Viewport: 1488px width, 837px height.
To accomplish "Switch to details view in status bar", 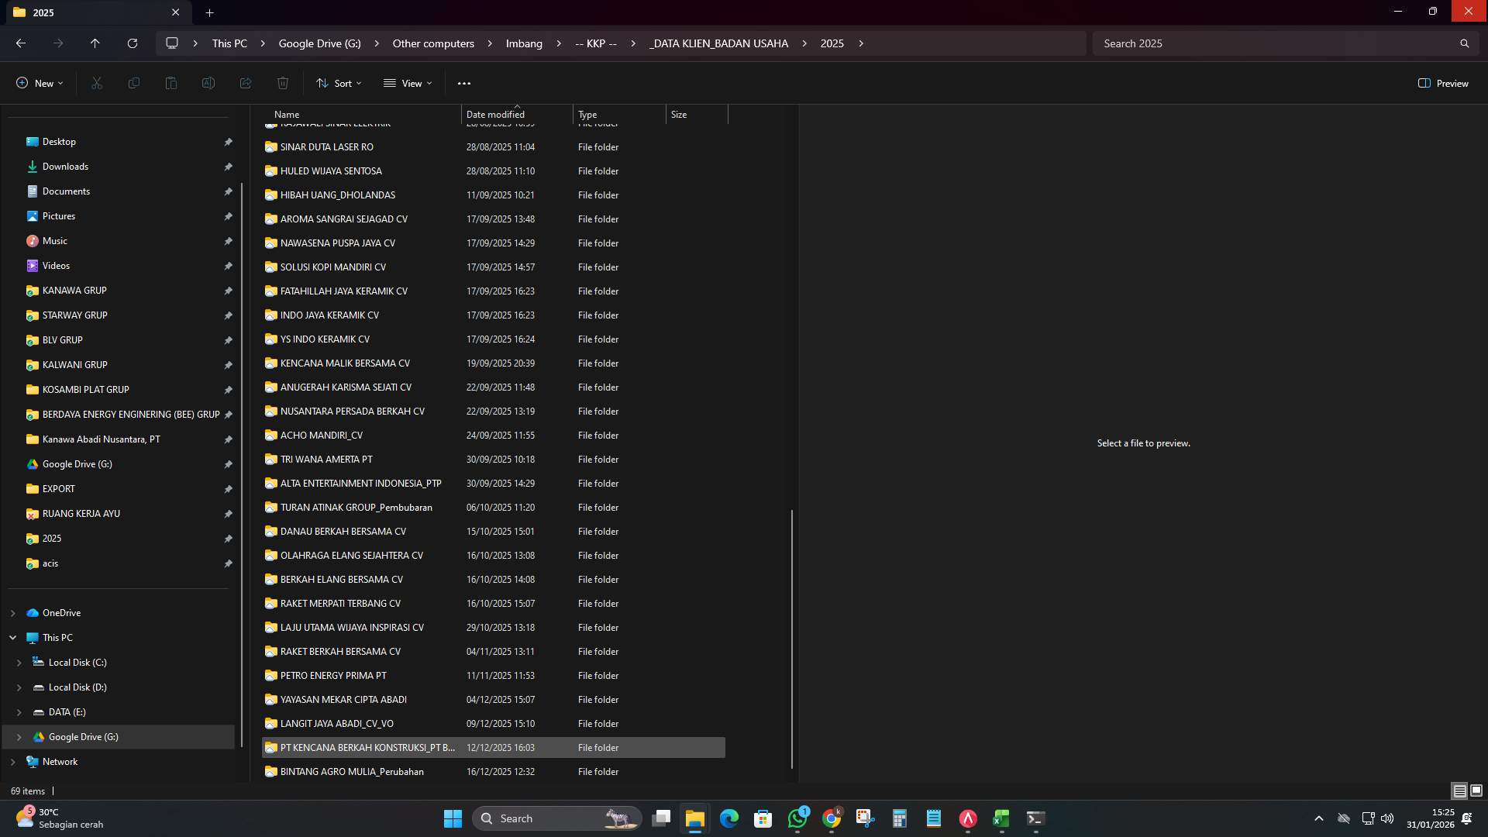I will tap(1459, 790).
